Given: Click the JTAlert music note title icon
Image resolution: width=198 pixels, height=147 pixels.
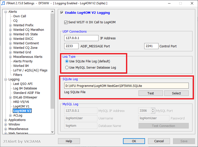Looking at the screenshot, I should pyautogui.click(x=3, y=3).
